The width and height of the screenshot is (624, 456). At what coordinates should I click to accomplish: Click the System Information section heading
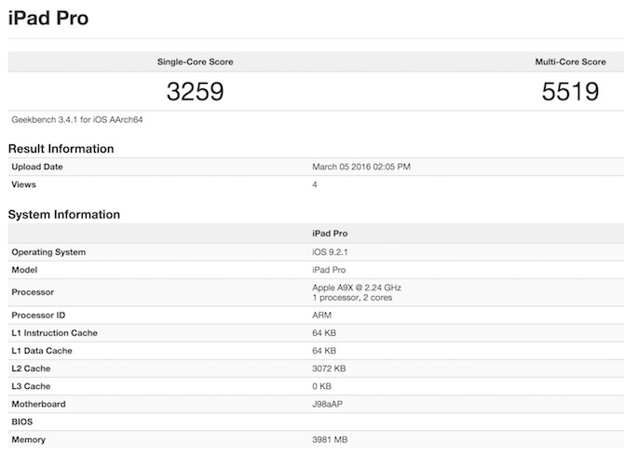[63, 215]
